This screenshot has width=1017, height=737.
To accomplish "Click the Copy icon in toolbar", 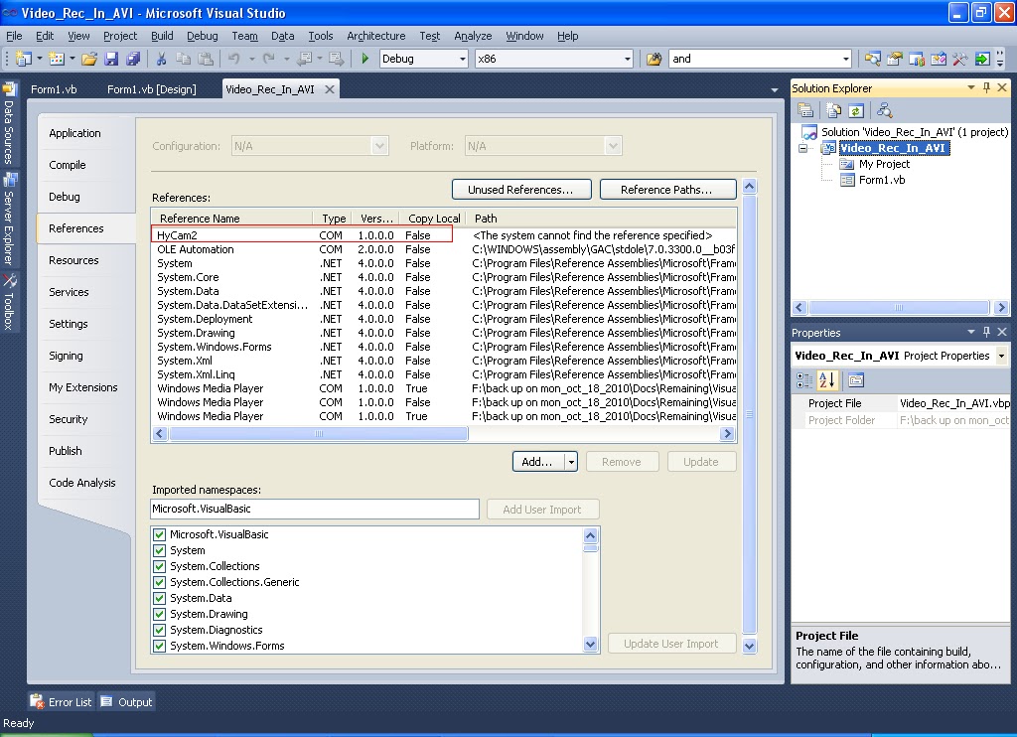I will tap(184, 59).
